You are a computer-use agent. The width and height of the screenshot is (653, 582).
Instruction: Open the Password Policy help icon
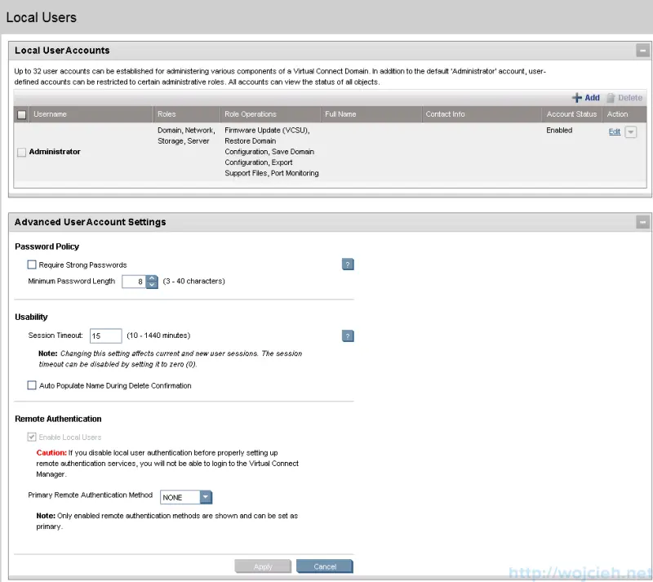[348, 264]
